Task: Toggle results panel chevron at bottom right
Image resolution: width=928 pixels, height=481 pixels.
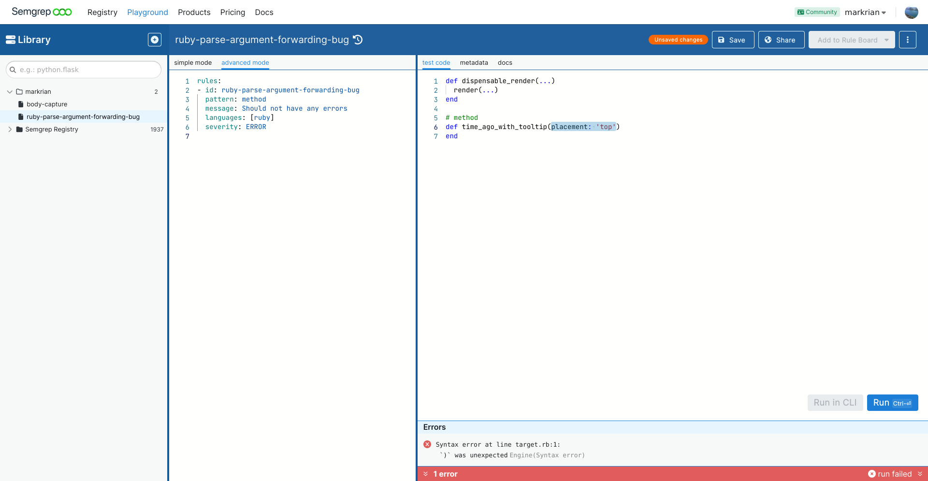Action: (x=920, y=474)
